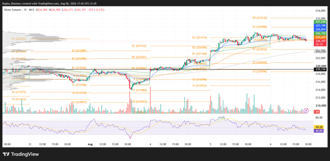Screen dimensions: 330x161
Task: Select the open value O226,900
Action: click(42, 10)
